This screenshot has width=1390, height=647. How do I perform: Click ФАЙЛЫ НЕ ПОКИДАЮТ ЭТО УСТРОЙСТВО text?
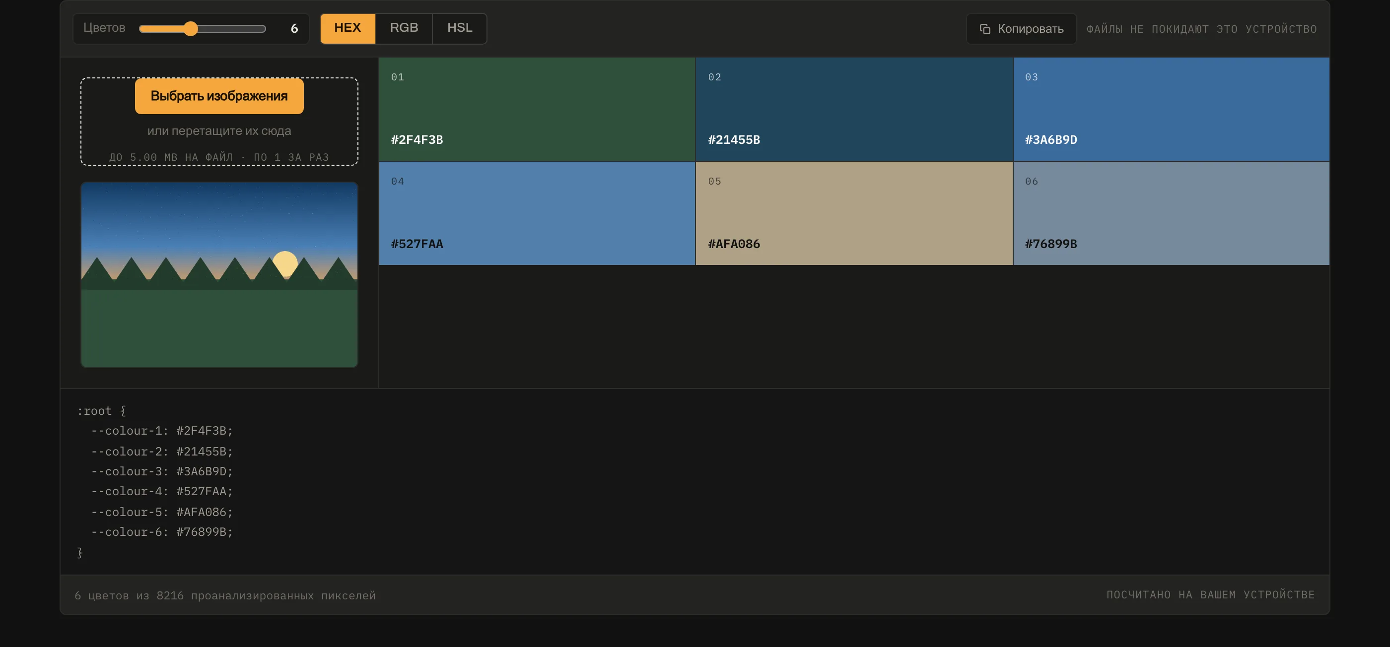click(x=1202, y=29)
